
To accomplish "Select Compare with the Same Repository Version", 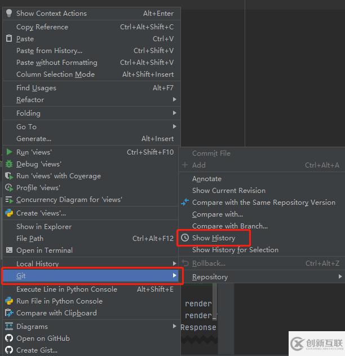I will 262,203.
